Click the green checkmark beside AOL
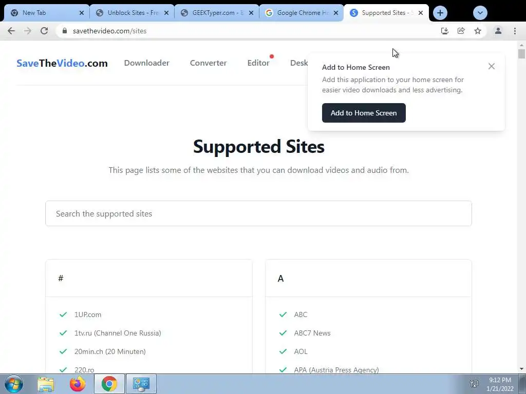 pyautogui.click(x=283, y=351)
